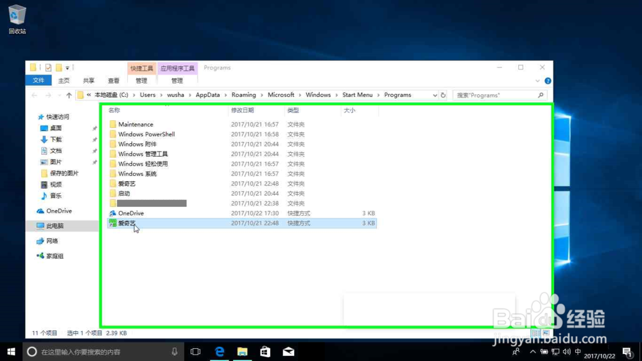Select the 爱奇艺 folder row
This screenshot has height=361, width=642.
241,184
